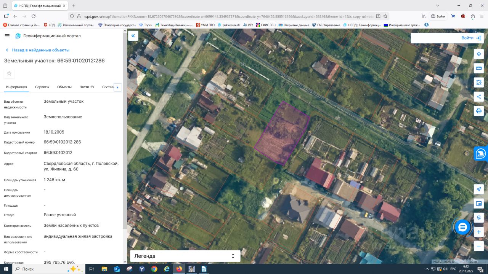The image size is (488, 274).
Task: Click the status value Ранее учтенный
Action: tap(60, 215)
